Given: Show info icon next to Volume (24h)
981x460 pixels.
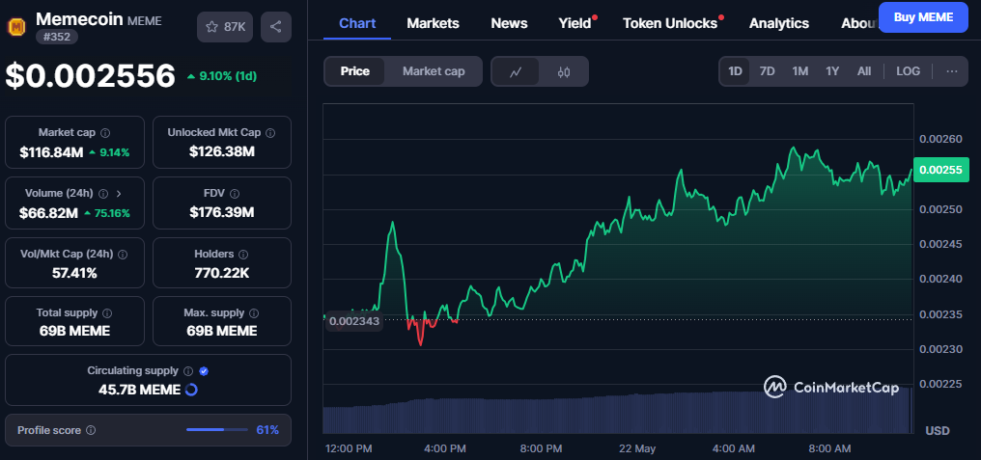Looking at the screenshot, I should tap(103, 194).
